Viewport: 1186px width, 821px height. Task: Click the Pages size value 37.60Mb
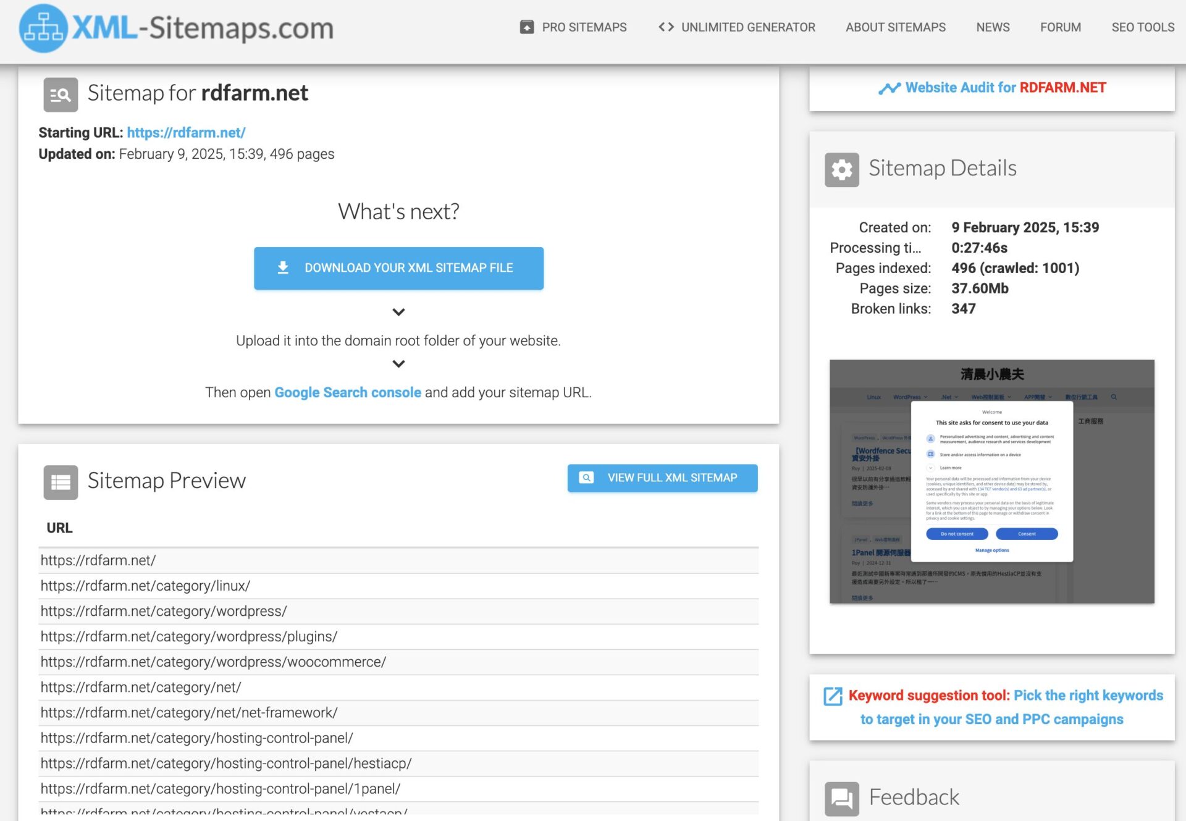coord(980,288)
